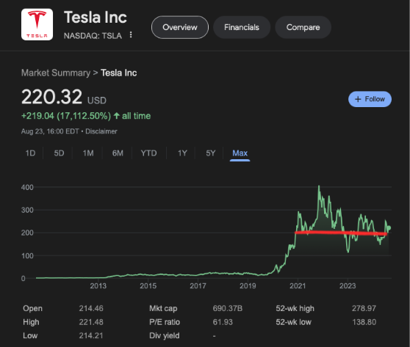The width and height of the screenshot is (410, 347).
Task: Click the 2015 label on chart axis
Action: [148, 286]
